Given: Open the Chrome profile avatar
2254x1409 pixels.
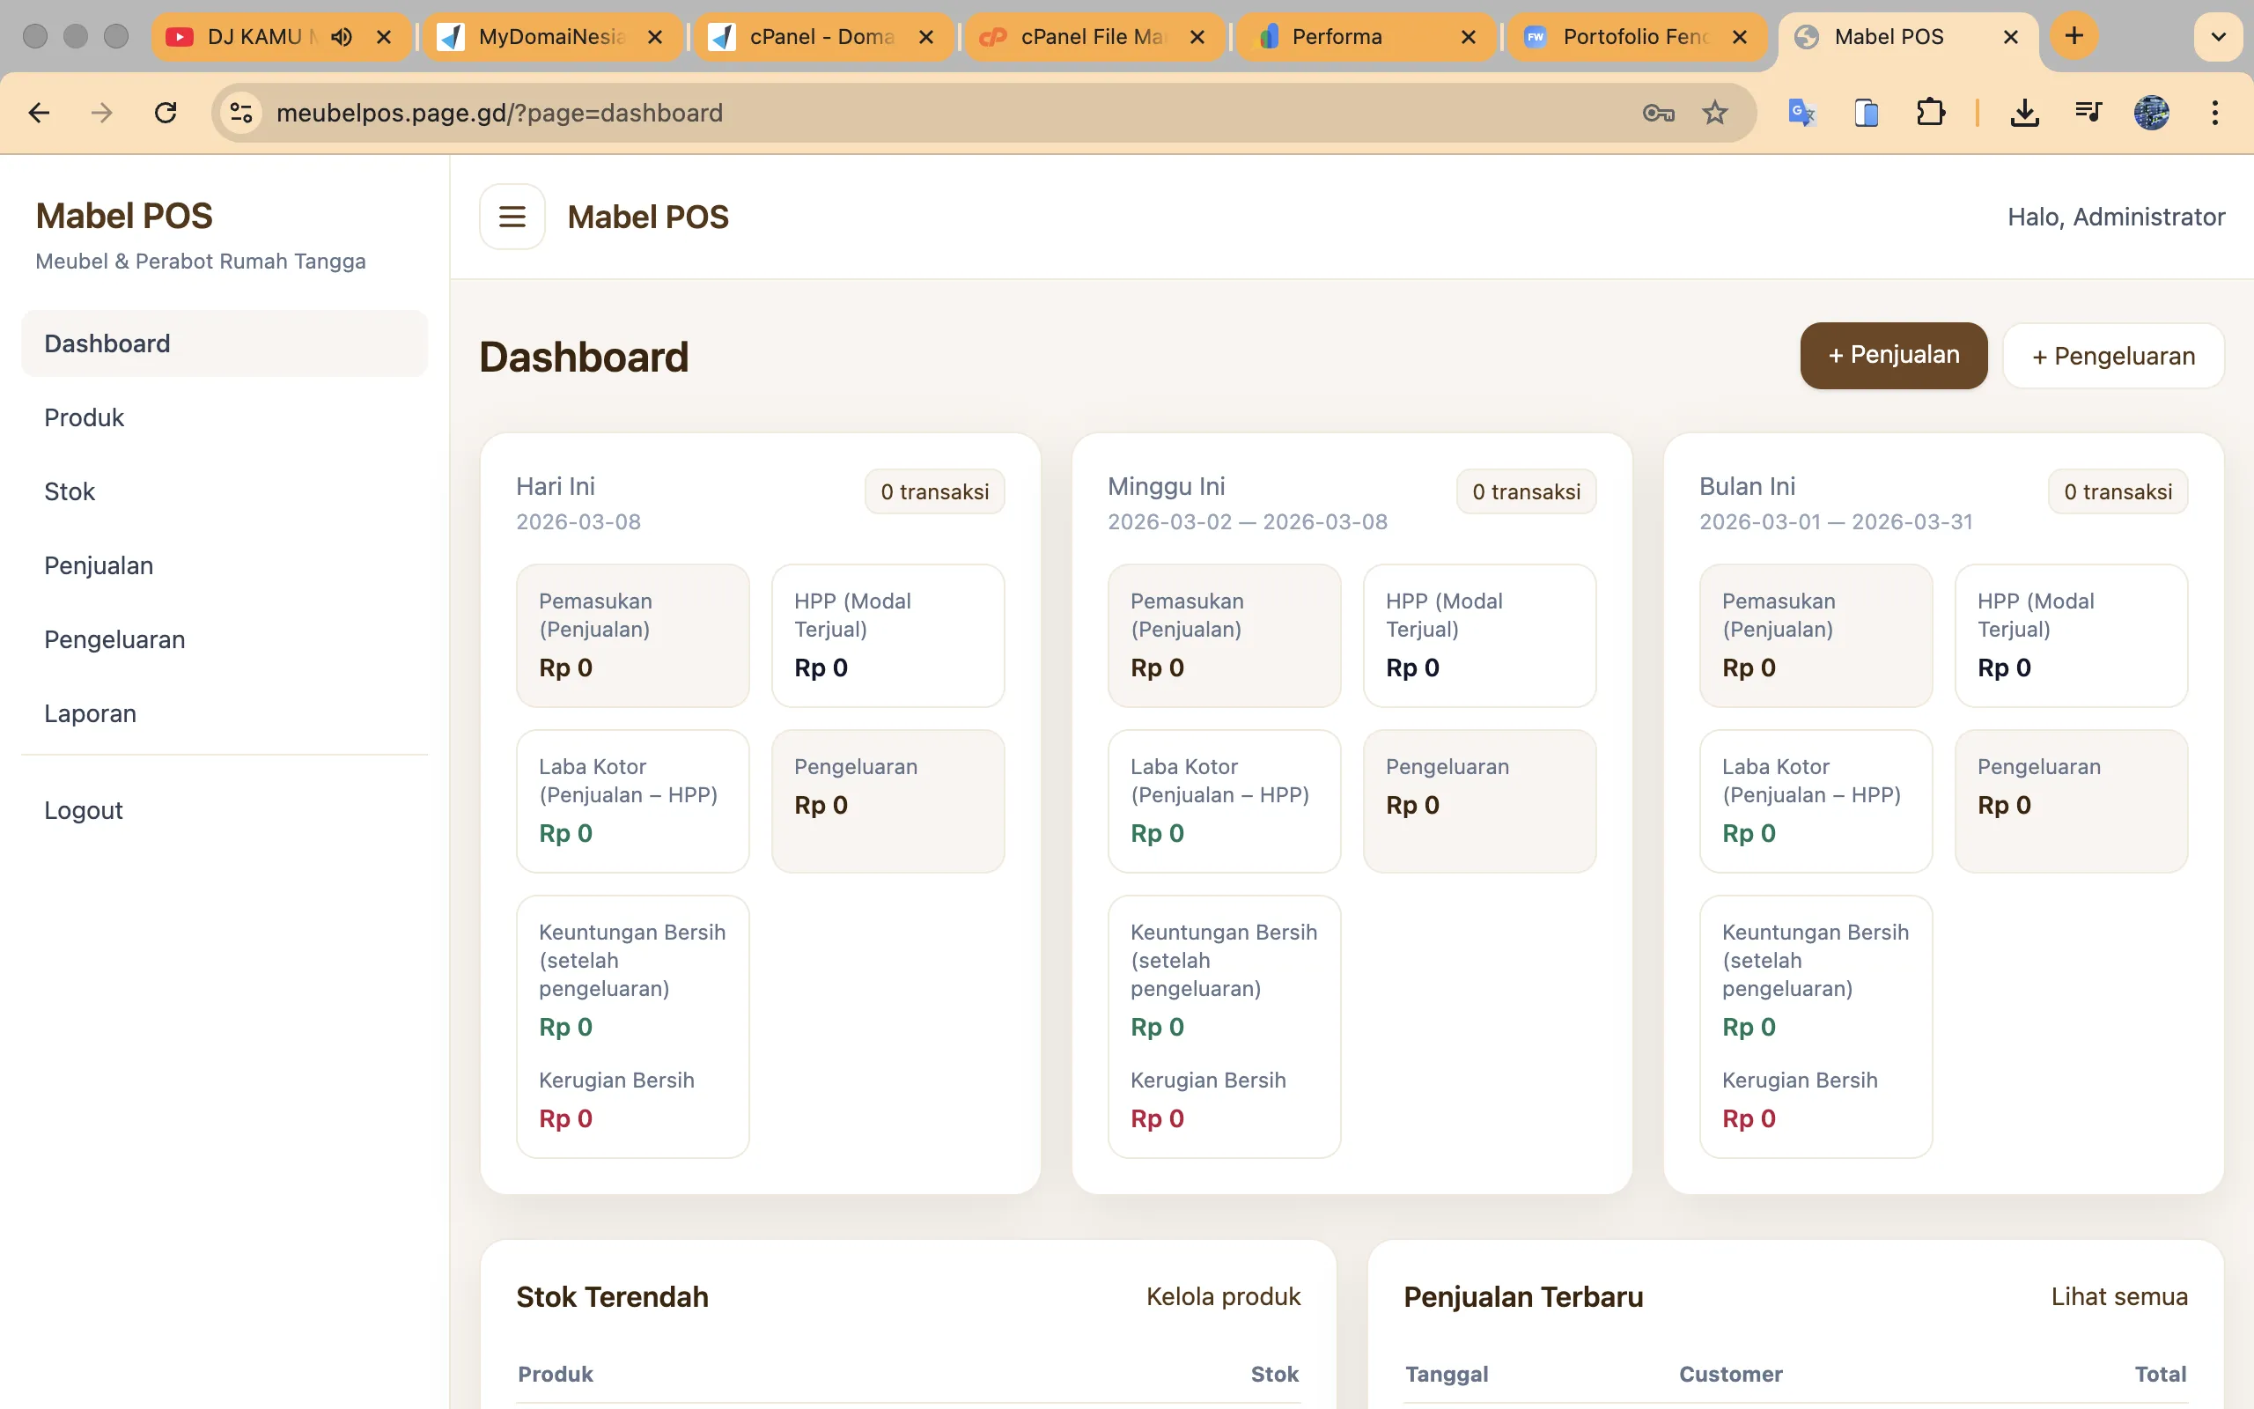Looking at the screenshot, I should click(x=2152, y=113).
